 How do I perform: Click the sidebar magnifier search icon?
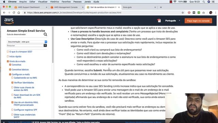pyautogui.click(x=45, y=35)
